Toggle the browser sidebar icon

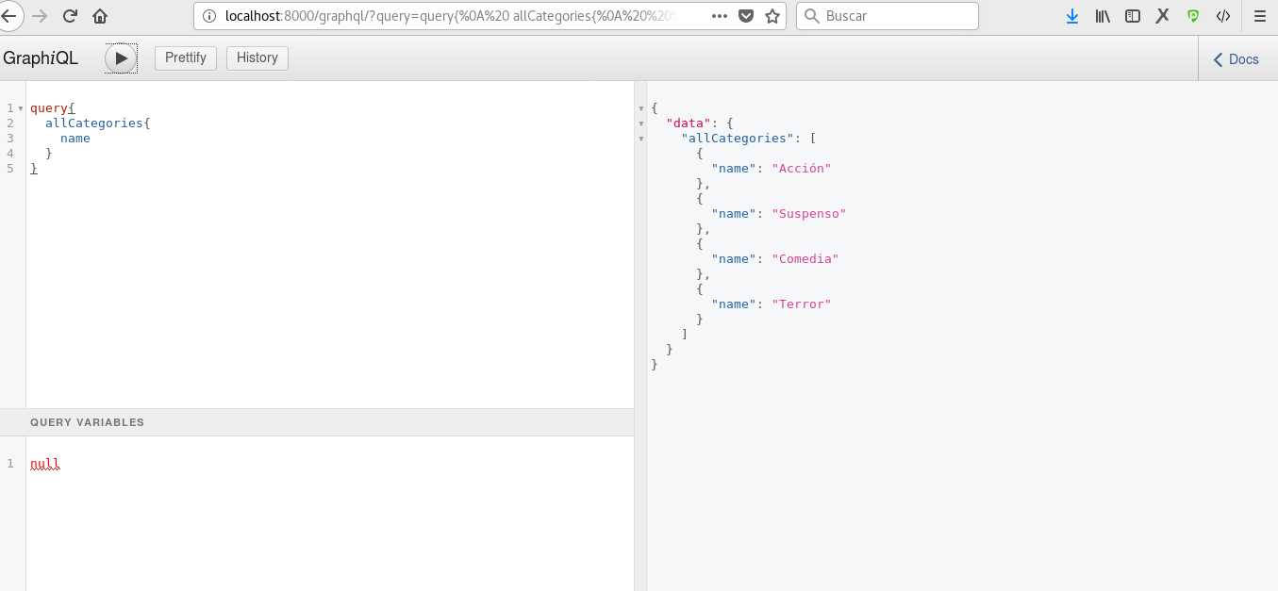pos(1132,16)
